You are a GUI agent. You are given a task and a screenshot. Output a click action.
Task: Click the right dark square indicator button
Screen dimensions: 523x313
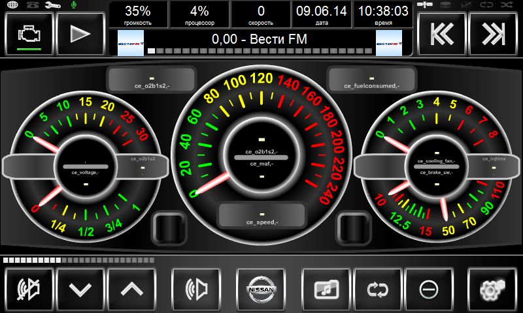point(354,228)
